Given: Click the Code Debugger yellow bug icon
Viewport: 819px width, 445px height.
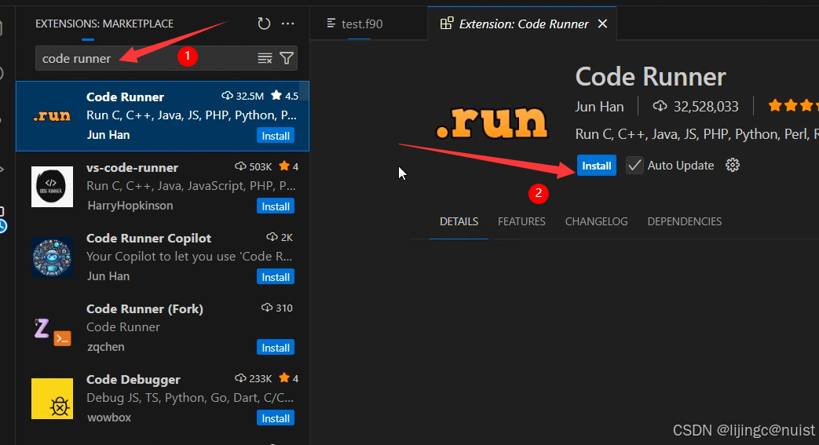Looking at the screenshot, I should click(x=53, y=399).
